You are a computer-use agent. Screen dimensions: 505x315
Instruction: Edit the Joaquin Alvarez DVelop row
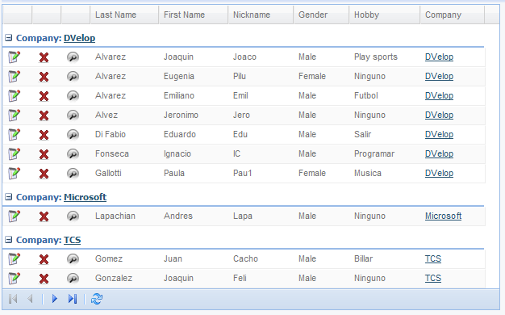pos(15,57)
